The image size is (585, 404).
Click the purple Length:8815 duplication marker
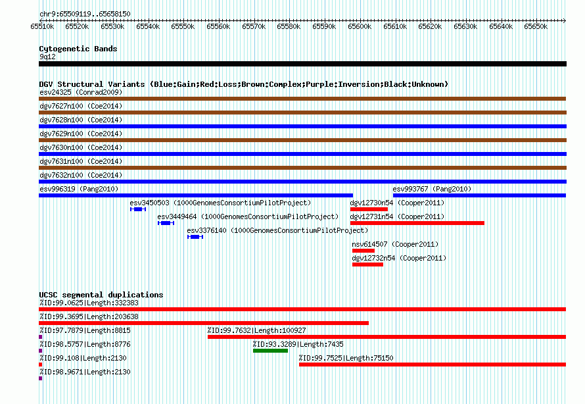click(40, 337)
